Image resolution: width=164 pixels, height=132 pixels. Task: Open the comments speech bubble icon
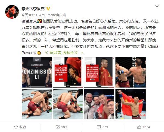coord(99,127)
